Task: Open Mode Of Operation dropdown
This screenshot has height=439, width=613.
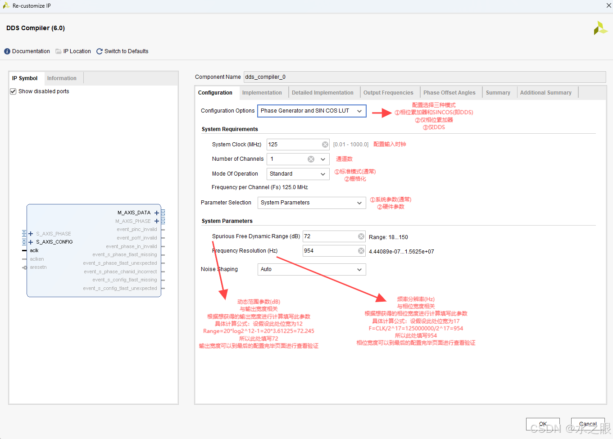Action: pyautogui.click(x=298, y=174)
